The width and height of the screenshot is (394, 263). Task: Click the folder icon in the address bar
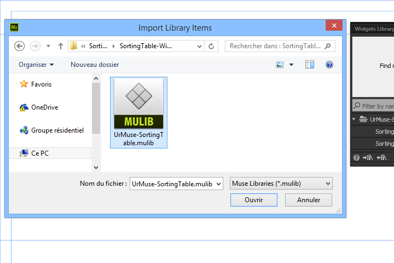[x=74, y=46]
